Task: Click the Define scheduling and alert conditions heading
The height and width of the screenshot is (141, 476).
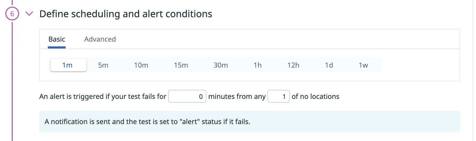Action: click(x=126, y=14)
